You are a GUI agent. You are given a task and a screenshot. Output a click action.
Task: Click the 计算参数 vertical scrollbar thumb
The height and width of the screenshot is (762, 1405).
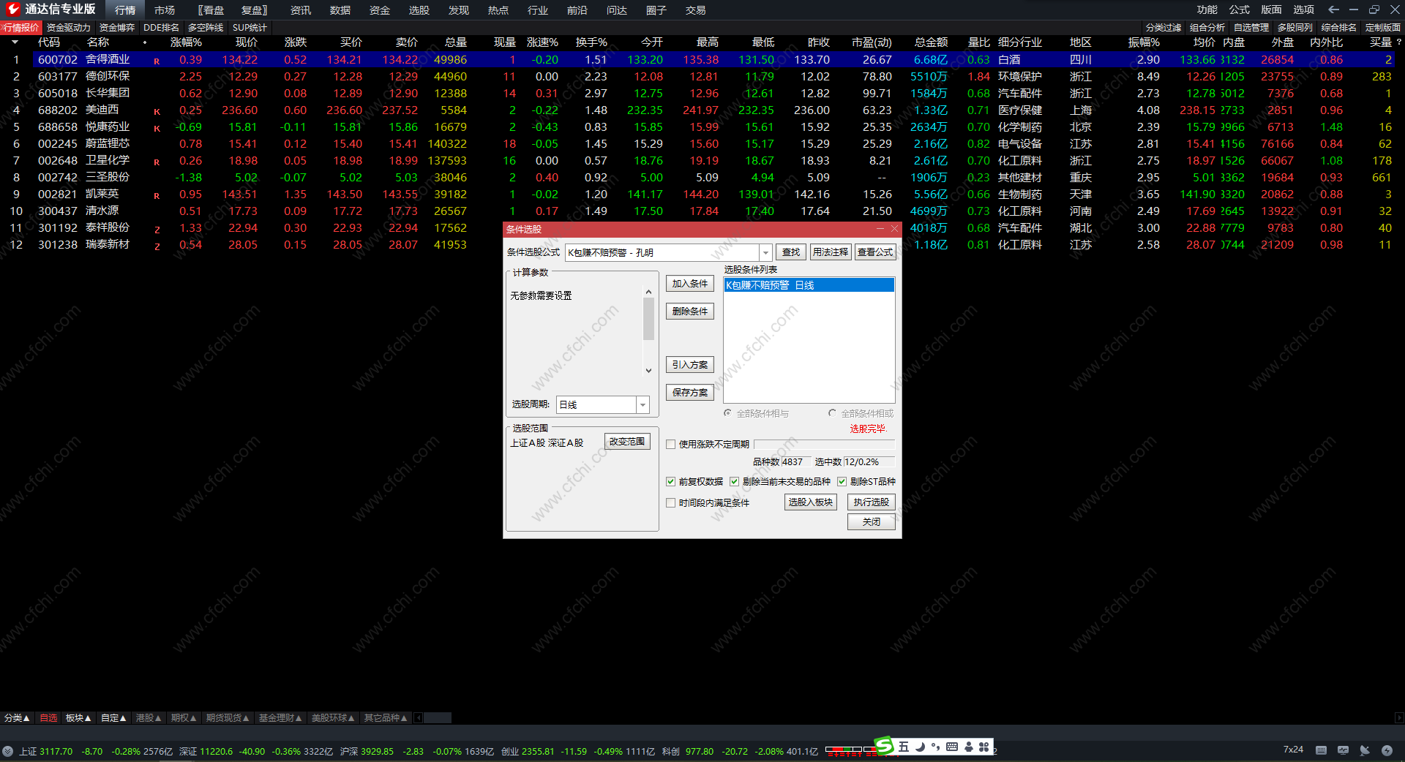[648, 319]
